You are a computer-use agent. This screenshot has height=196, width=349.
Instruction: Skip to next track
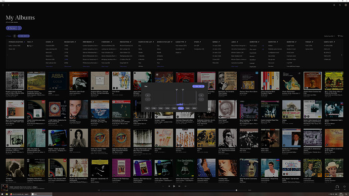point(179,186)
